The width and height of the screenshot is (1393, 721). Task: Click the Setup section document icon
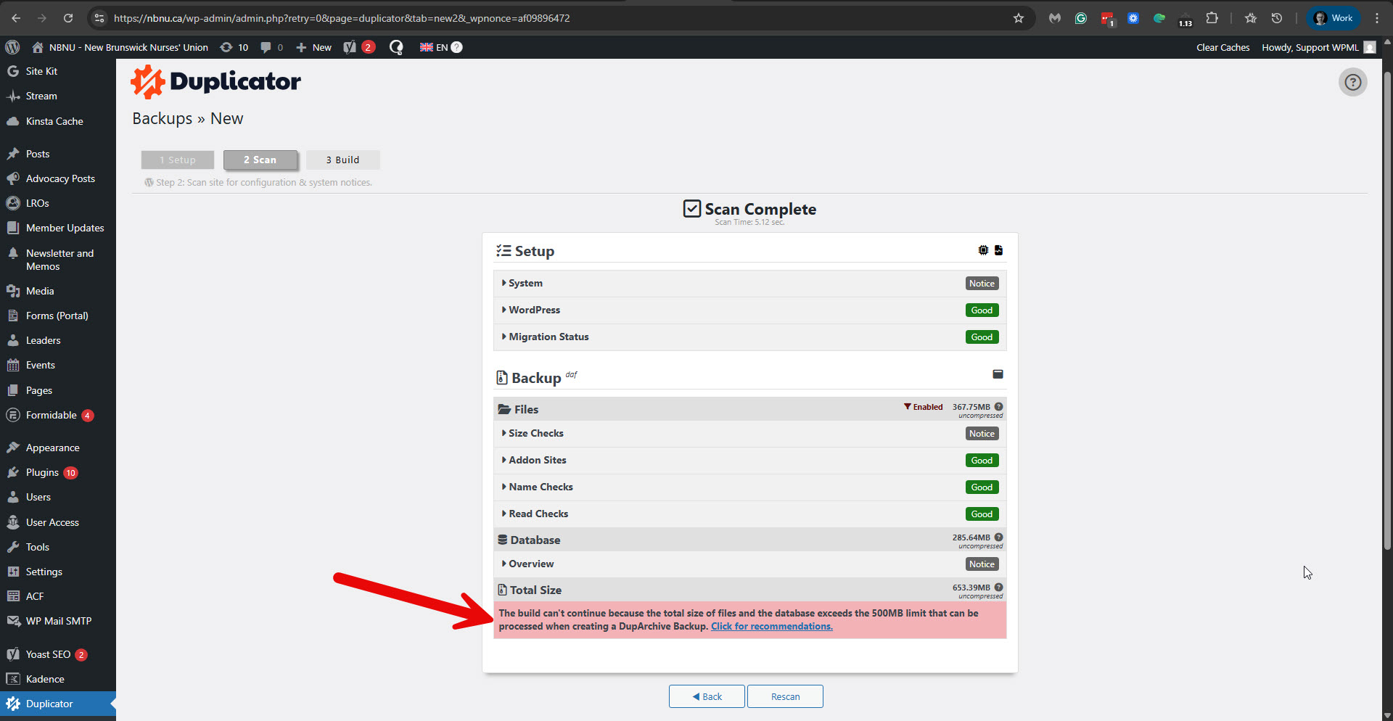pos(998,250)
